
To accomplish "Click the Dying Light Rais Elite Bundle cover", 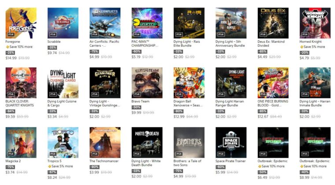I will click(189, 23).
